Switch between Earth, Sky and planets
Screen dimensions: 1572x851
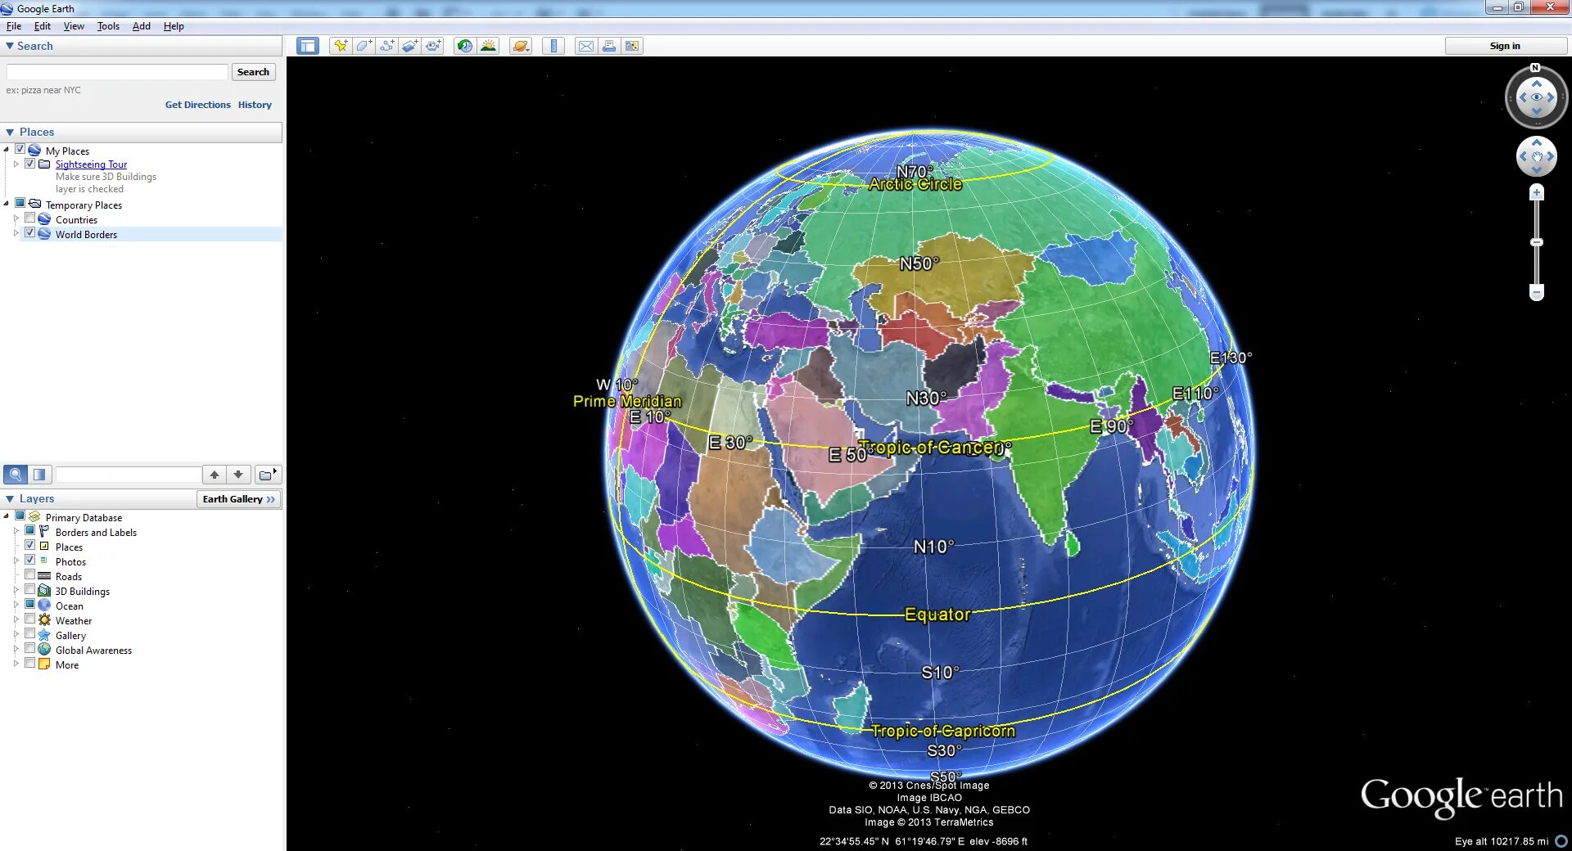click(x=521, y=46)
